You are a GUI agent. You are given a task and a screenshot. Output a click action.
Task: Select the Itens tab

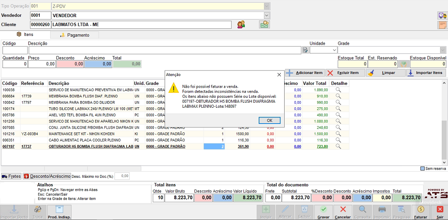[x=25, y=35]
